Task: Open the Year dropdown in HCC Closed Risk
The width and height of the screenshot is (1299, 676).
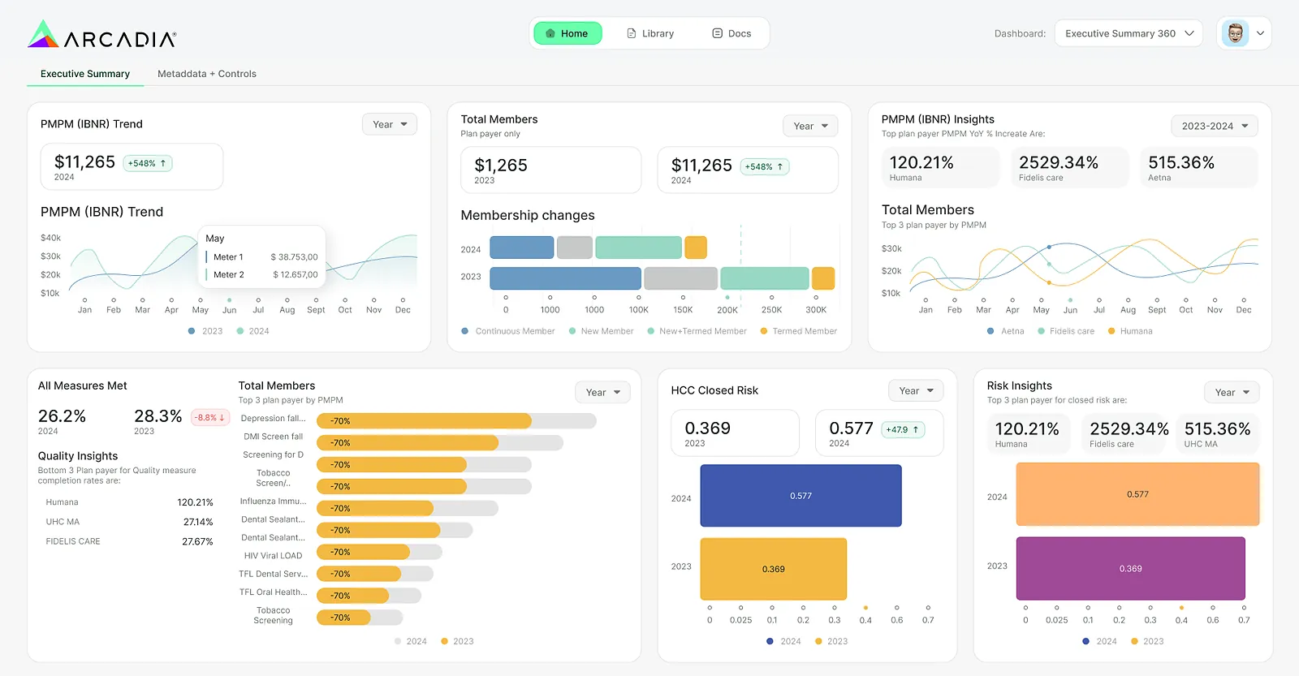Action: point(916,390)
